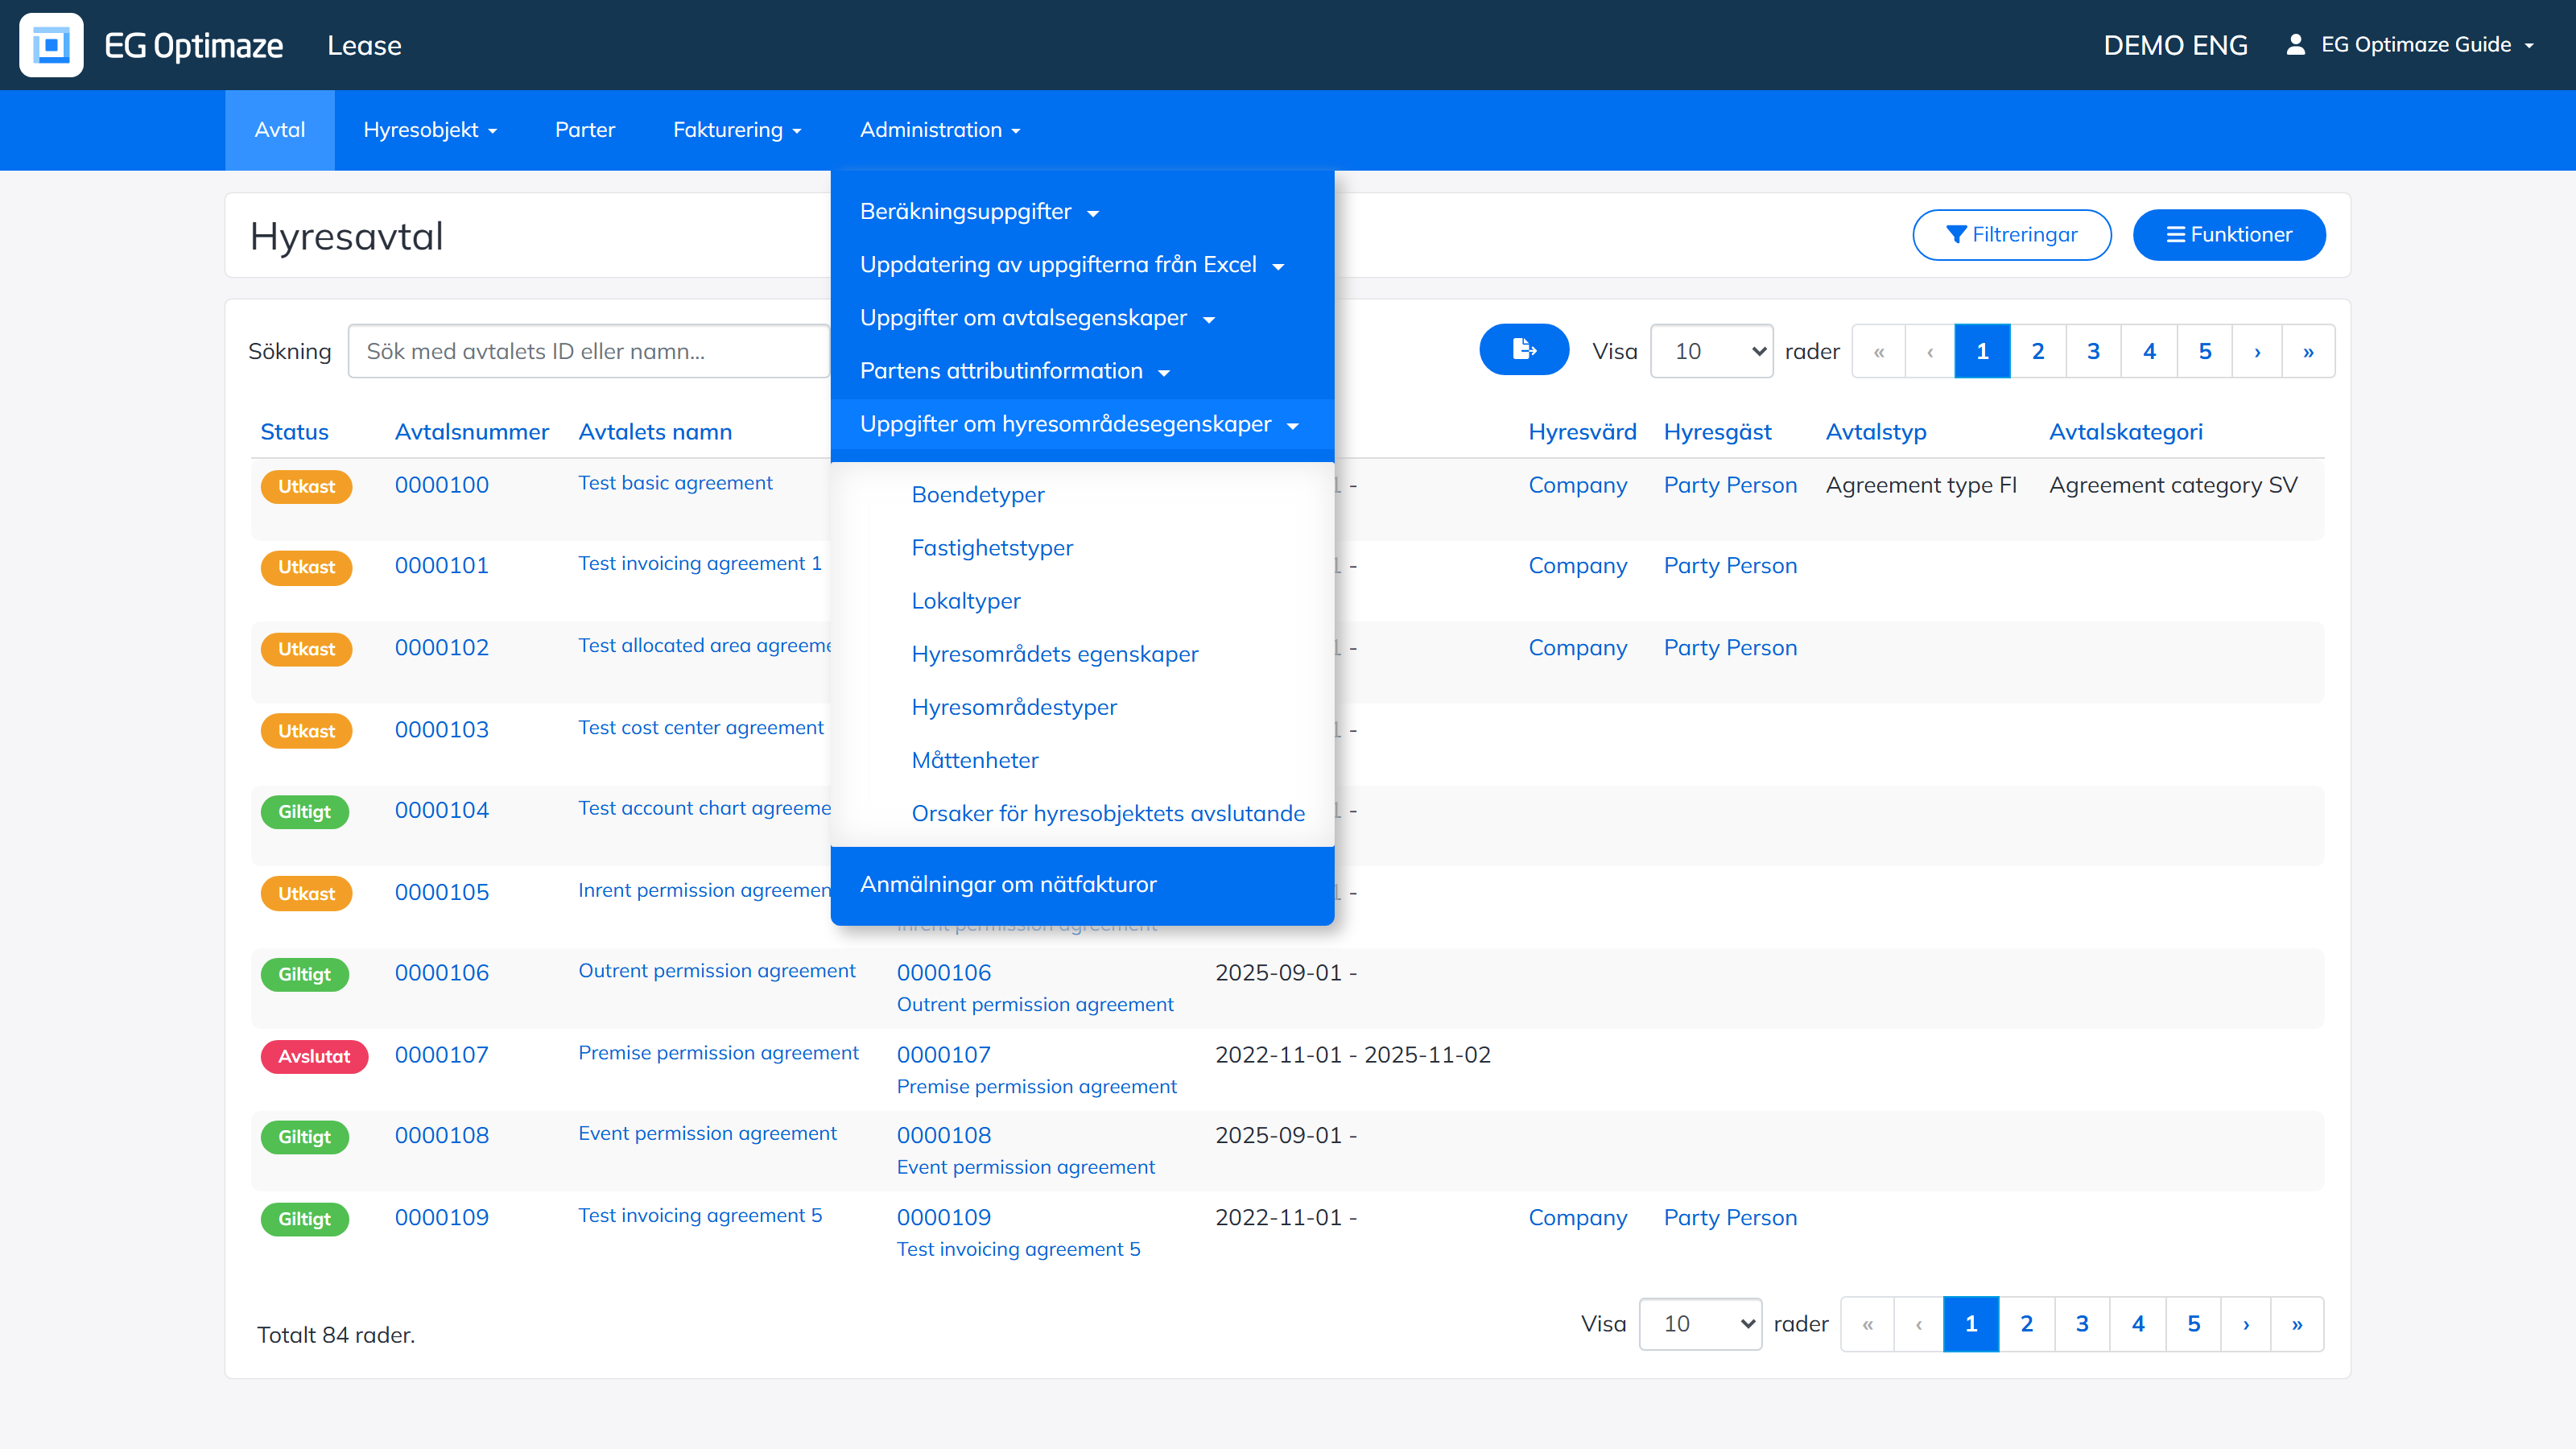Sort by Avtalstyp column header

1876,432
